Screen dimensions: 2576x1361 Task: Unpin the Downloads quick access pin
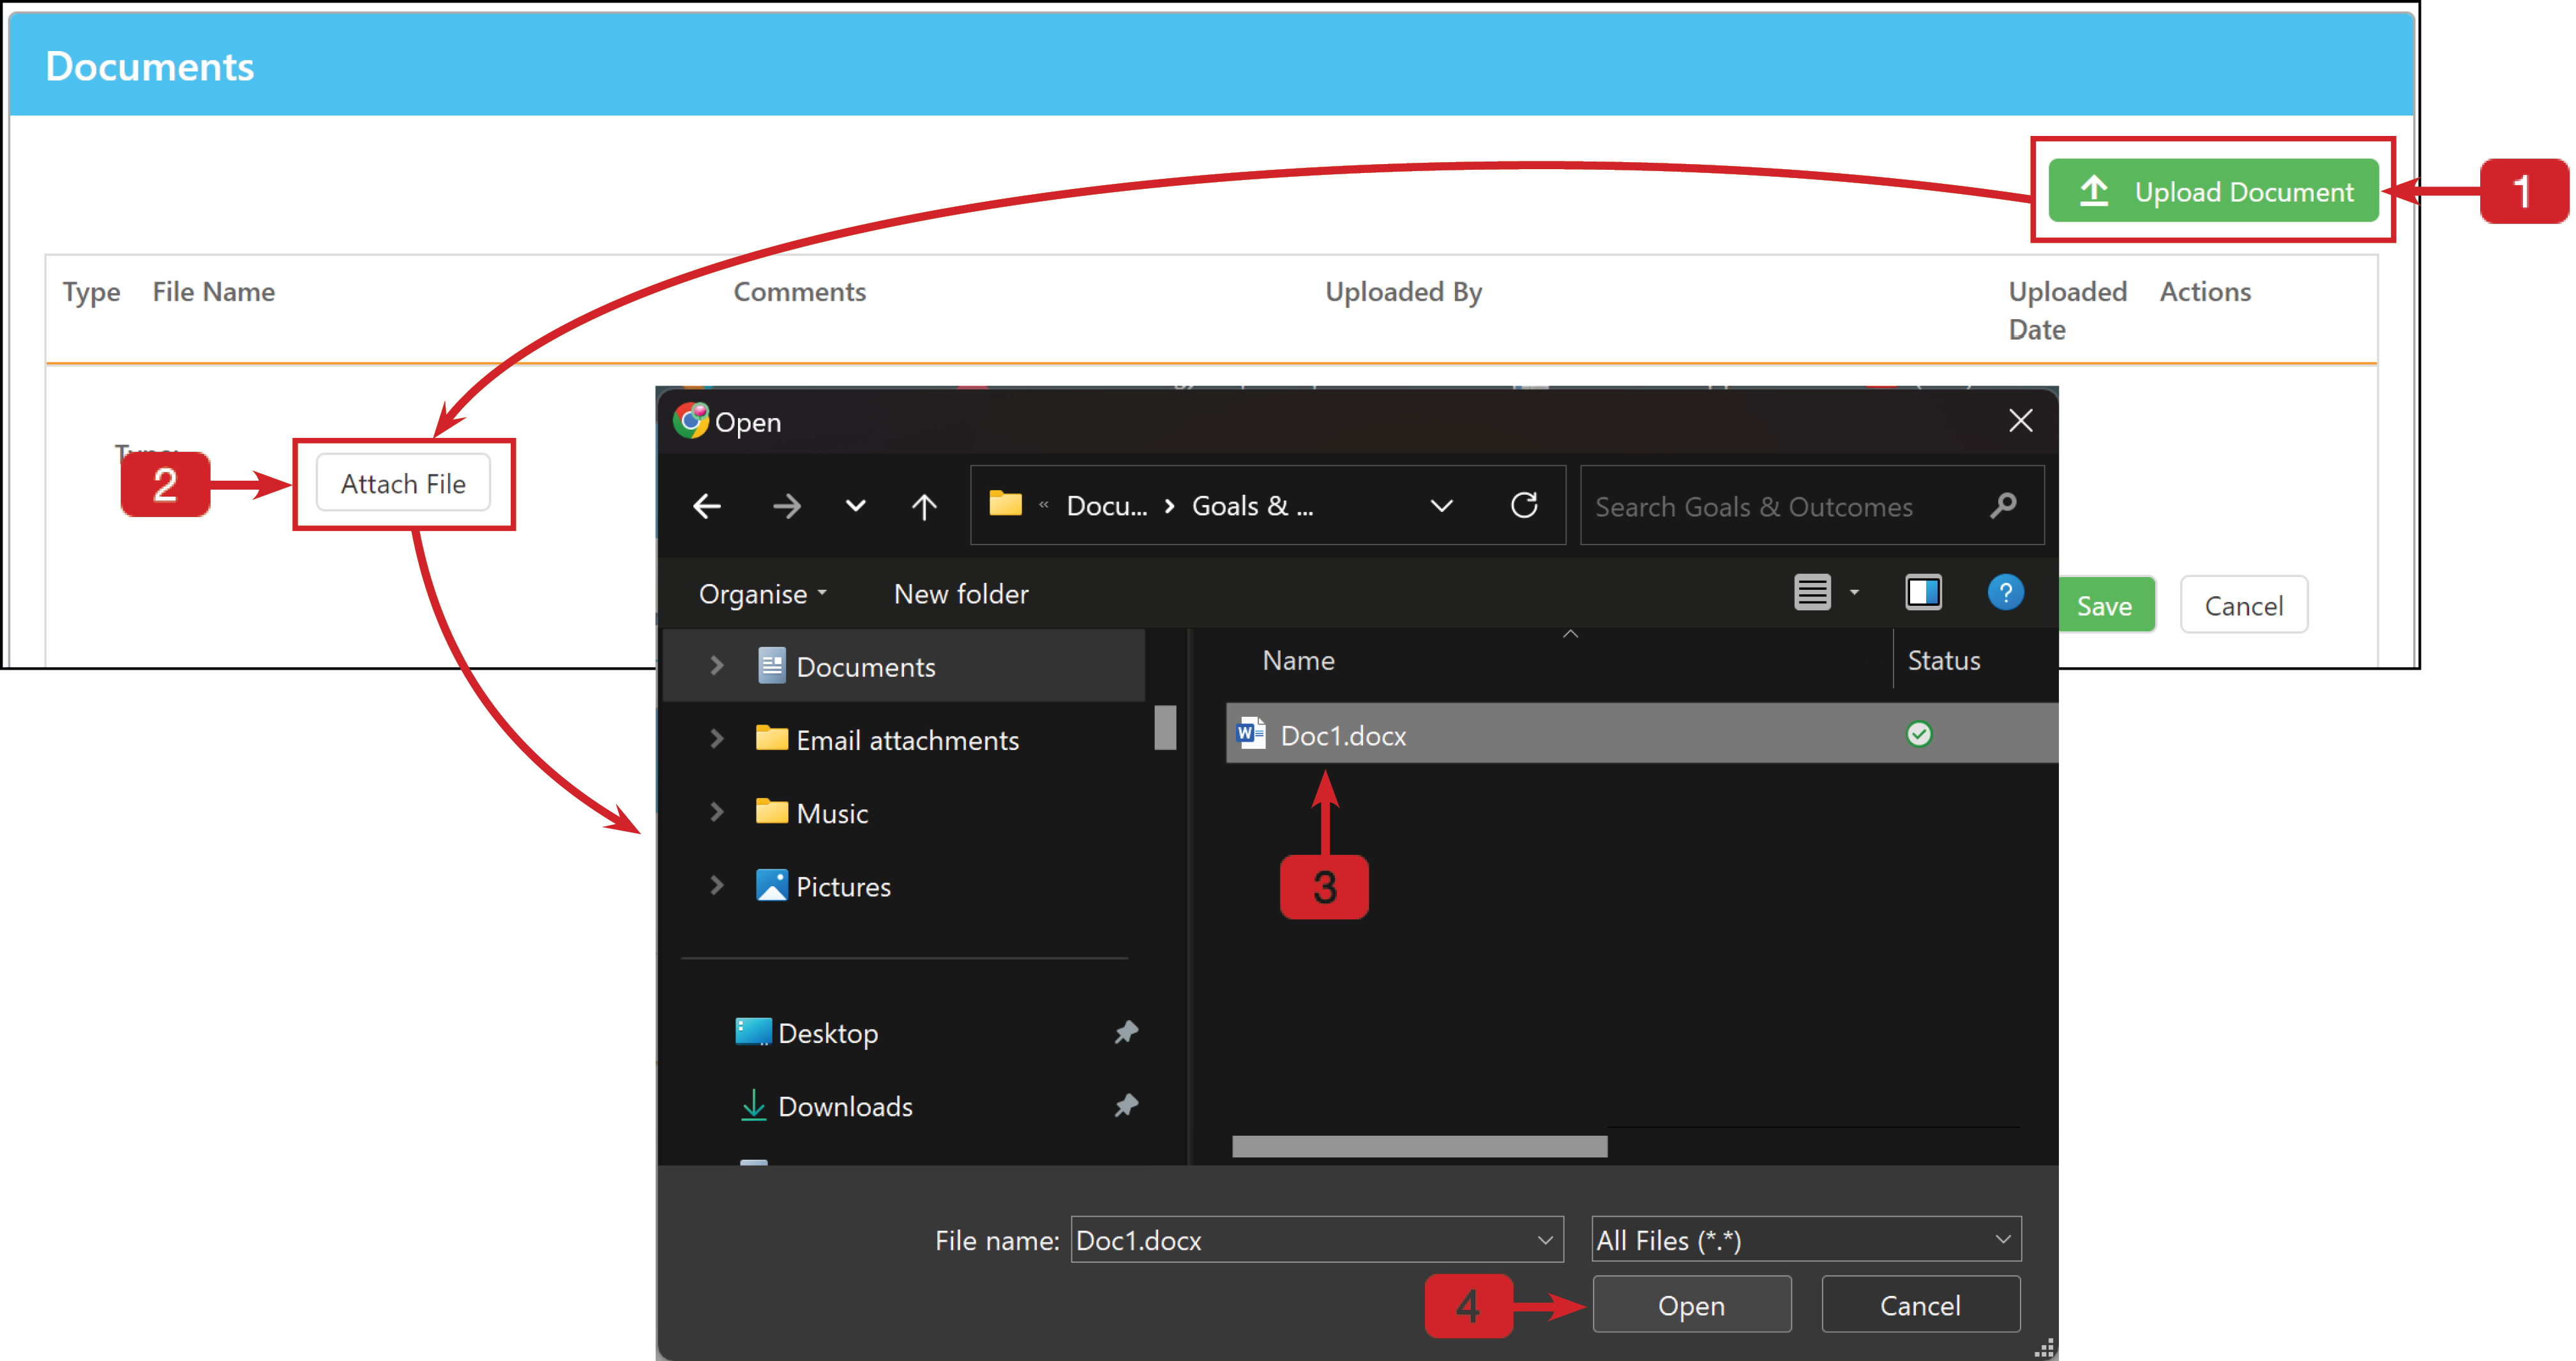1126,1105
